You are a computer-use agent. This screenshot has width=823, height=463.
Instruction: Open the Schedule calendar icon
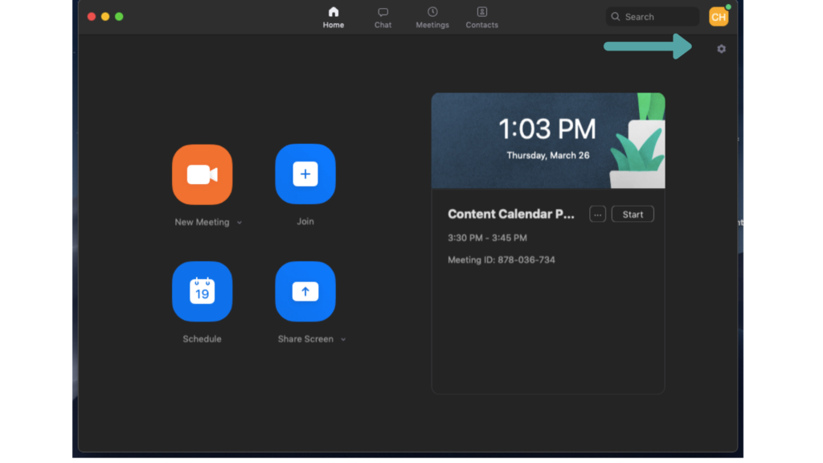202,291
